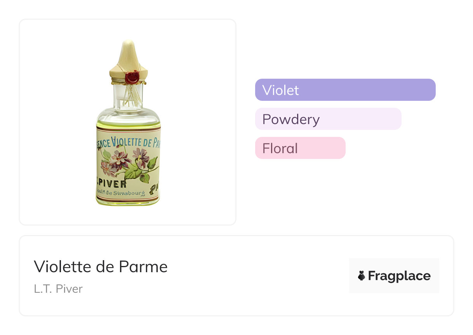
Task: Click the Fragplace wordmark text
Action: [399, 276]
